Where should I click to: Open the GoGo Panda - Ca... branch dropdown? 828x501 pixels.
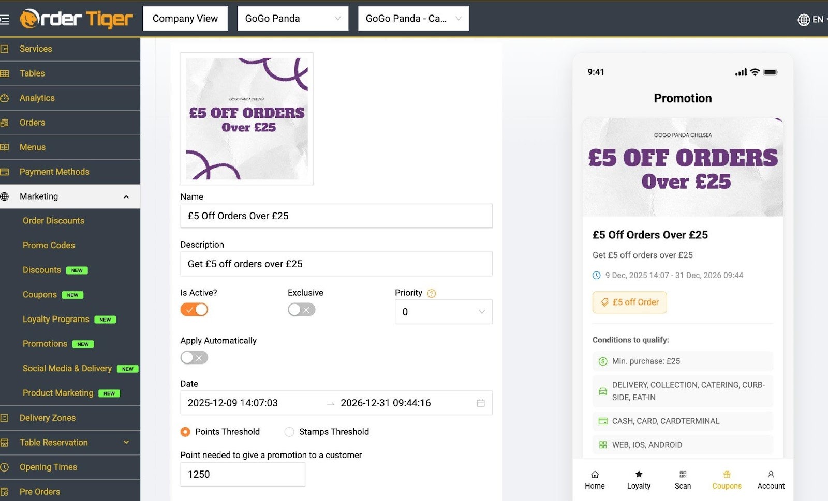pyautogui.click(x=413, y=19)
